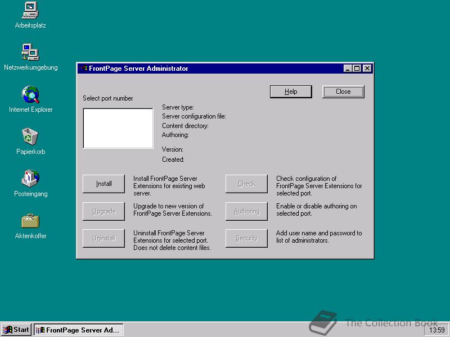Click "Install FrontPage Server Extensions" description text
450x337 pixels.
pyautogui.click(x=169, y=186)
